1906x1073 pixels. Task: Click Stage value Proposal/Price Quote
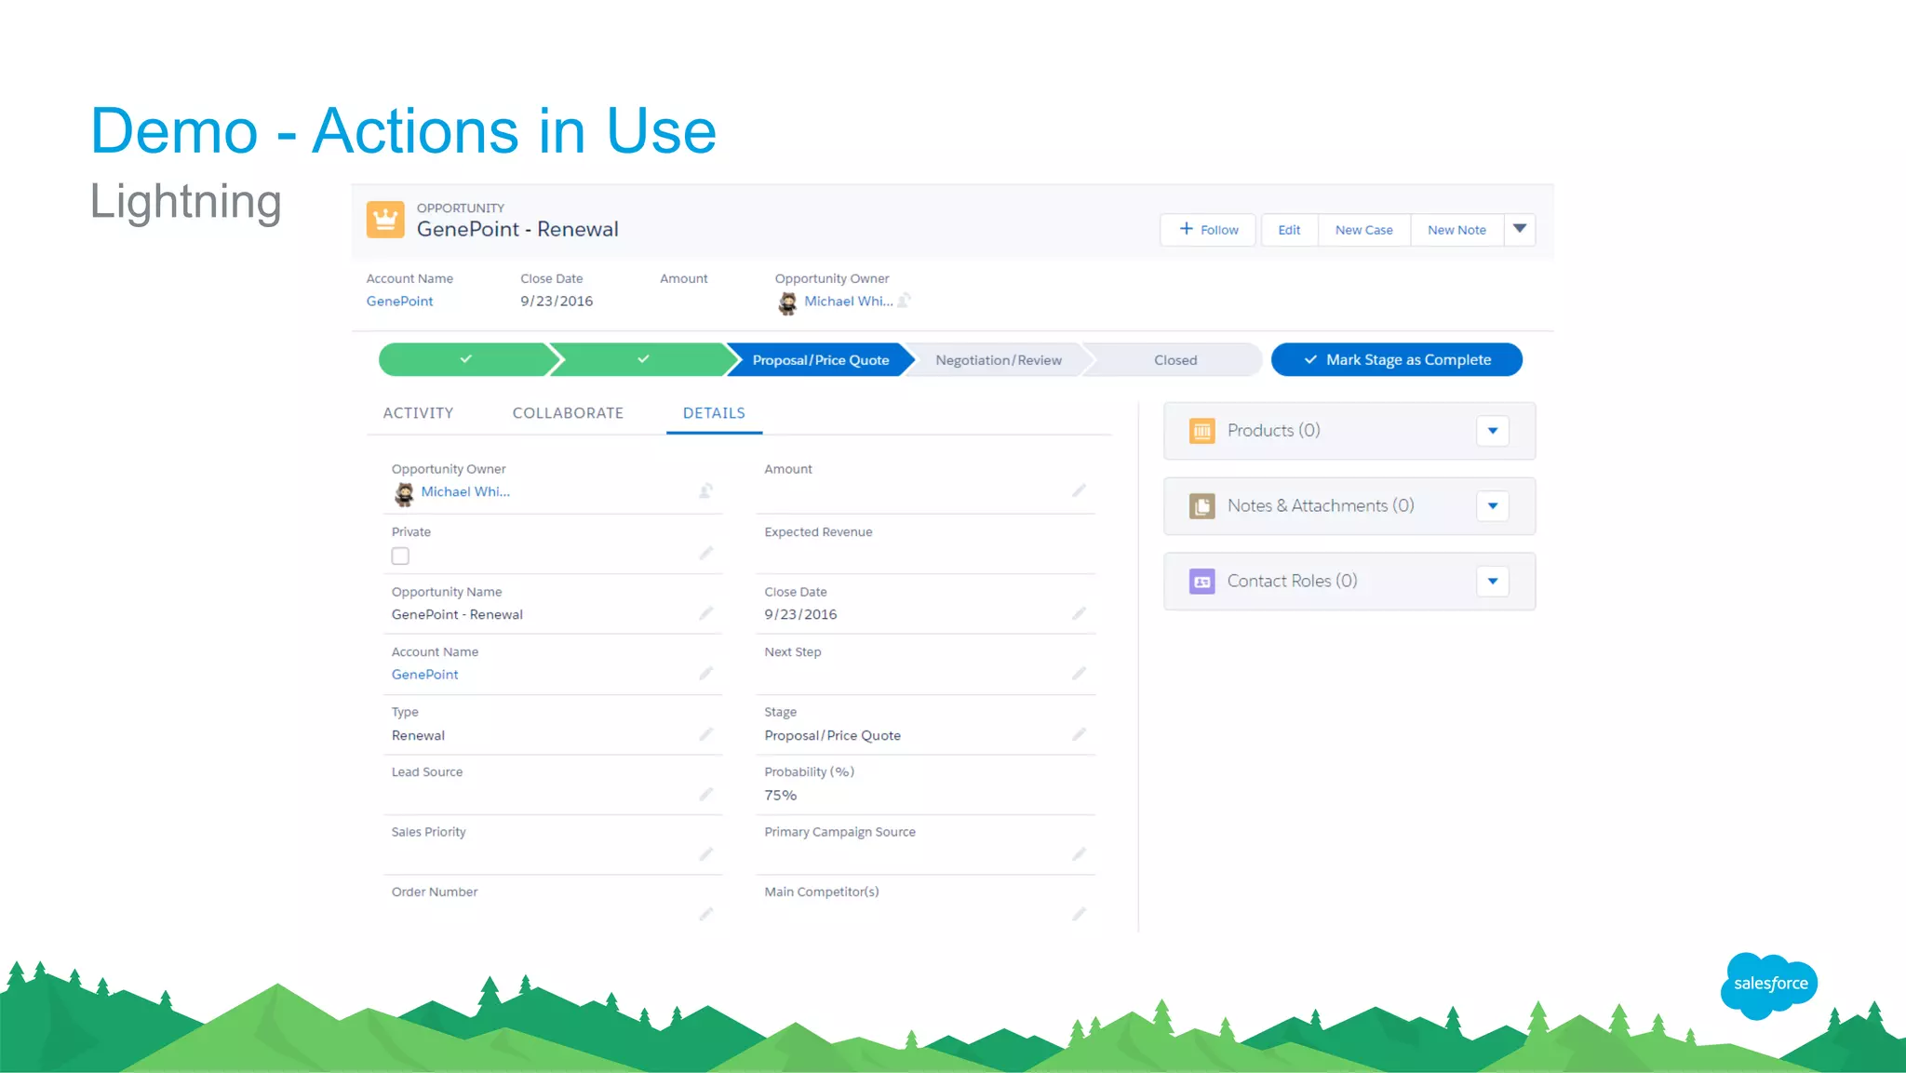pos(832,735)
